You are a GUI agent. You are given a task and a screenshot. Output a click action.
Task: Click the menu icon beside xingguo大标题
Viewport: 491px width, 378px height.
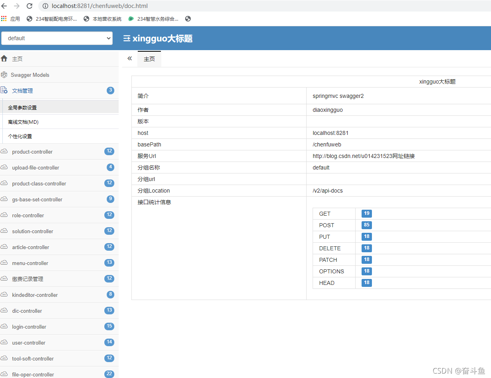pyautogui.click(x=126, y=38)
